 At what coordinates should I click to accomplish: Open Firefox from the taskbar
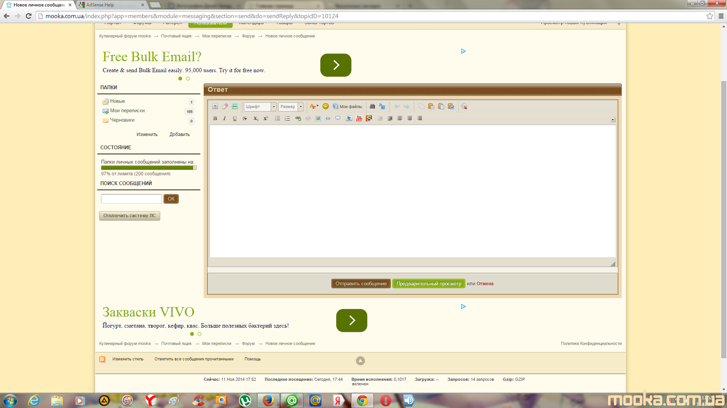click(269, 400)
